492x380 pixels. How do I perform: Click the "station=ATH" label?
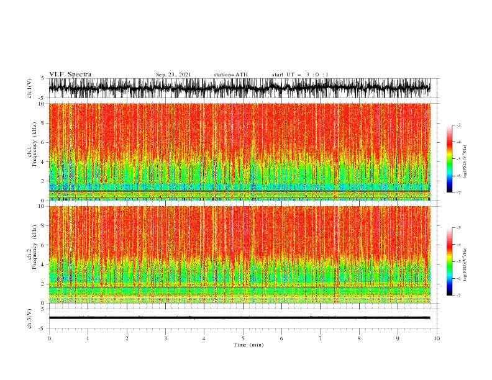pos(230,75)
